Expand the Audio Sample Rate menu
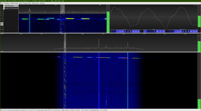Viewport: 201px width, 111px height. pyautogui.click(x=25, y=3)
